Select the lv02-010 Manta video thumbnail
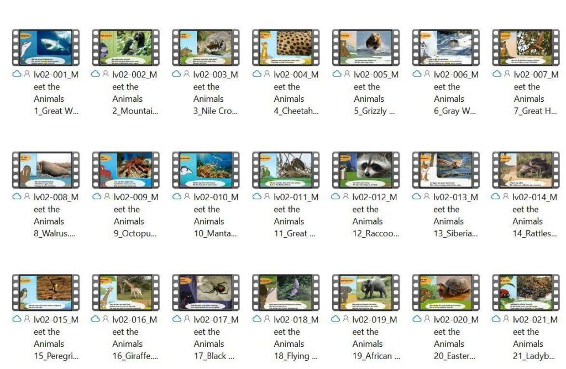The width and height of the screenshot is (566, 369). (x=206, y=170)
